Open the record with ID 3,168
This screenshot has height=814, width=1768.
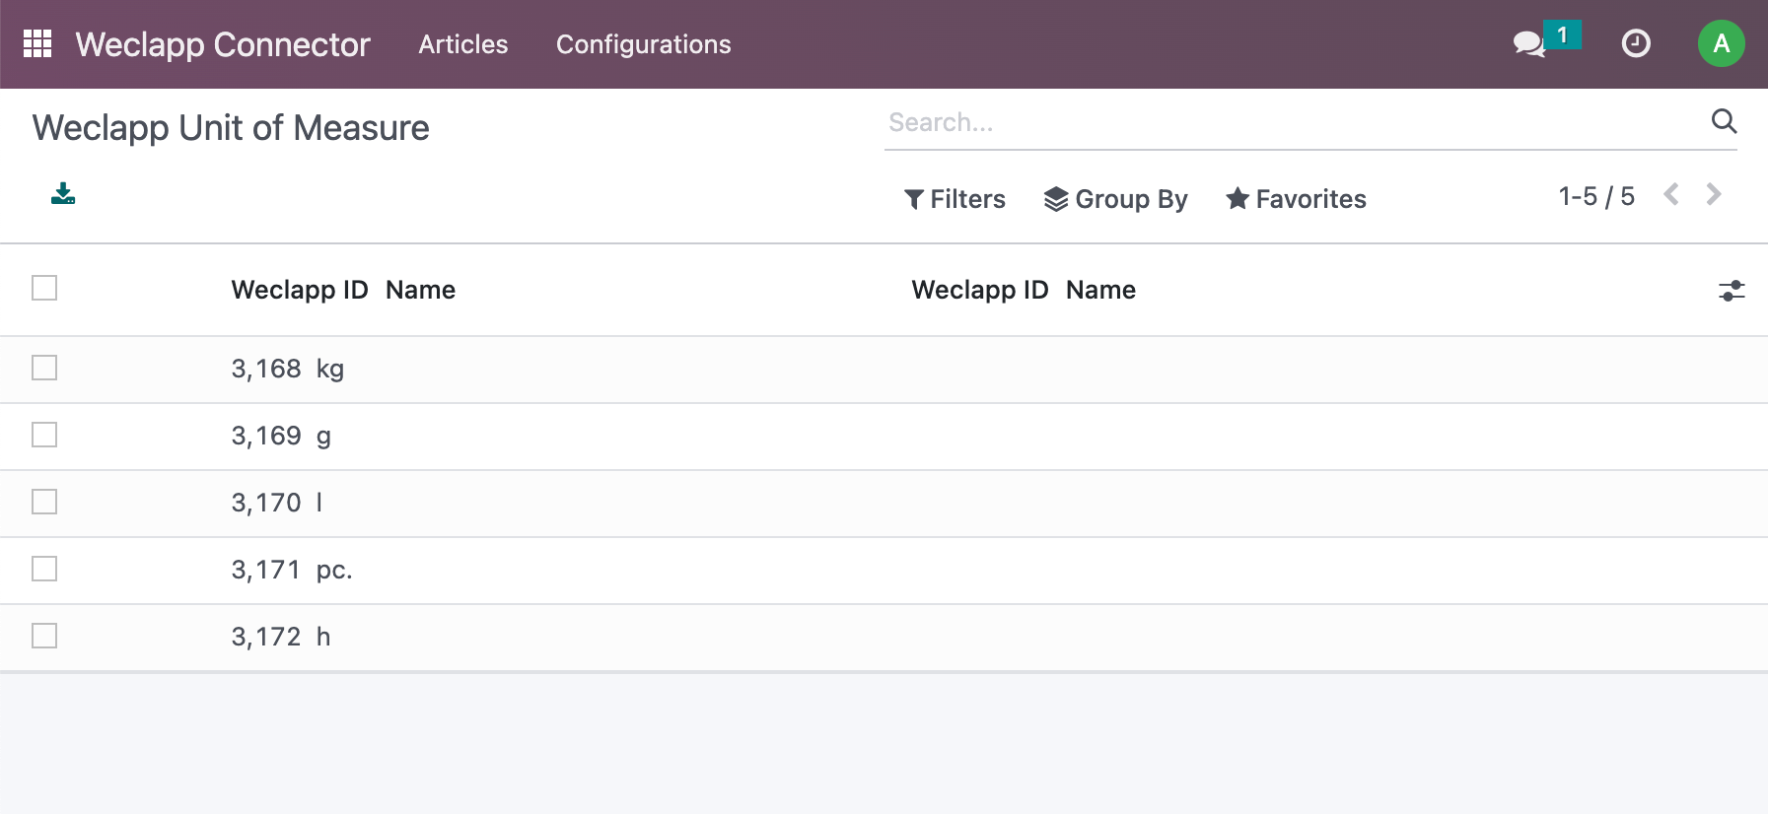(x=266, y=369)
